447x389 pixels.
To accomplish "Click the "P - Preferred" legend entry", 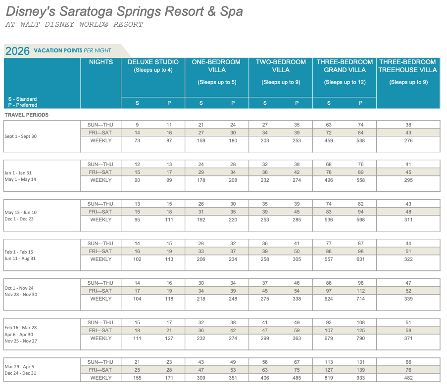I will pyautogui.click(x=22, y=105).
